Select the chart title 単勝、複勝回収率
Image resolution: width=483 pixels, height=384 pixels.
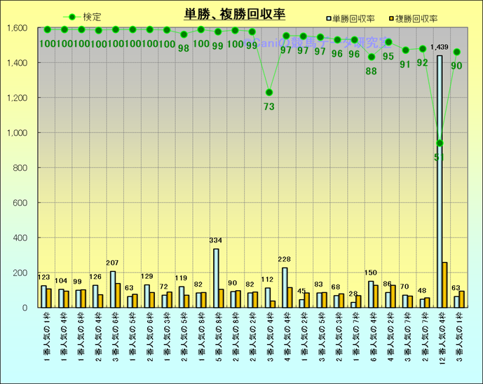(234, 14)
